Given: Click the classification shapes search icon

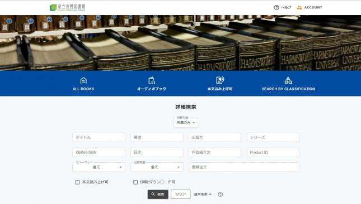Looking at the screenshot, I should 288,80.
